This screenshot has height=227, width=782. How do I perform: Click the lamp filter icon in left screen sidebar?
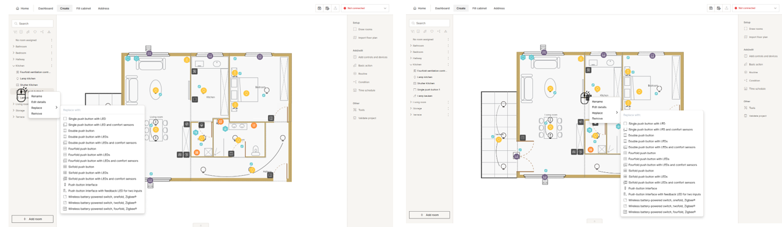(35, 32)
